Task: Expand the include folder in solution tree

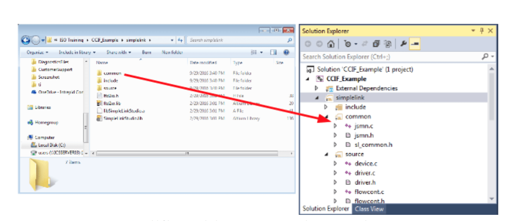Action: (x=326, y=107)
